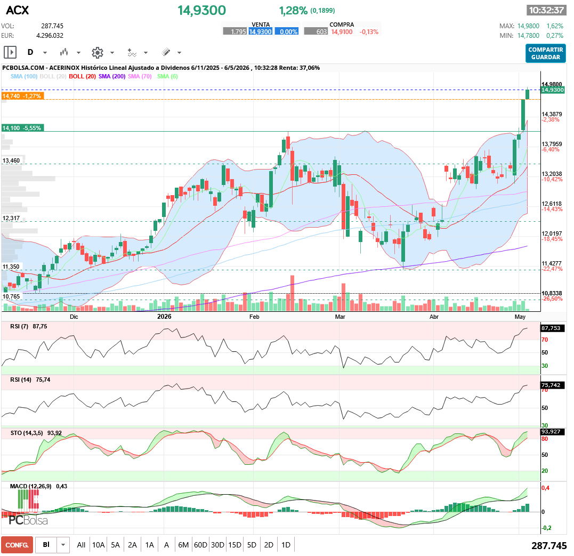
Task: Toggle the SMA (100) indicator legend
Action: 24,76
